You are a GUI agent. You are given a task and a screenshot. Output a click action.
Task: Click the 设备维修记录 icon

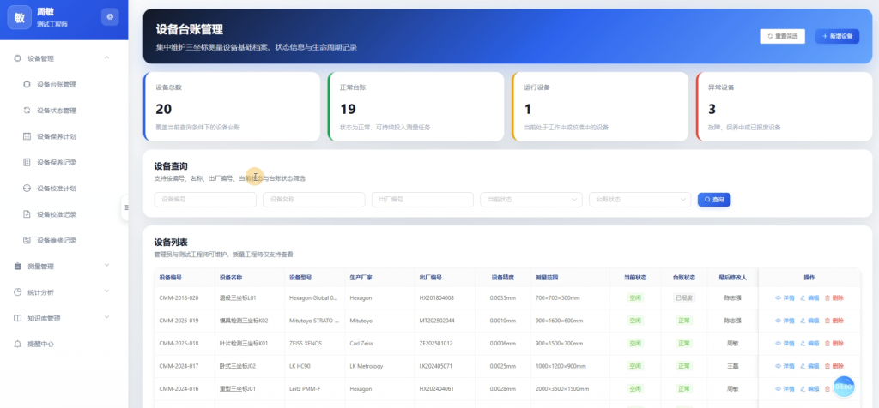[27, 240]
